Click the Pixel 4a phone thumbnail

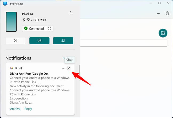click(11, 22)
